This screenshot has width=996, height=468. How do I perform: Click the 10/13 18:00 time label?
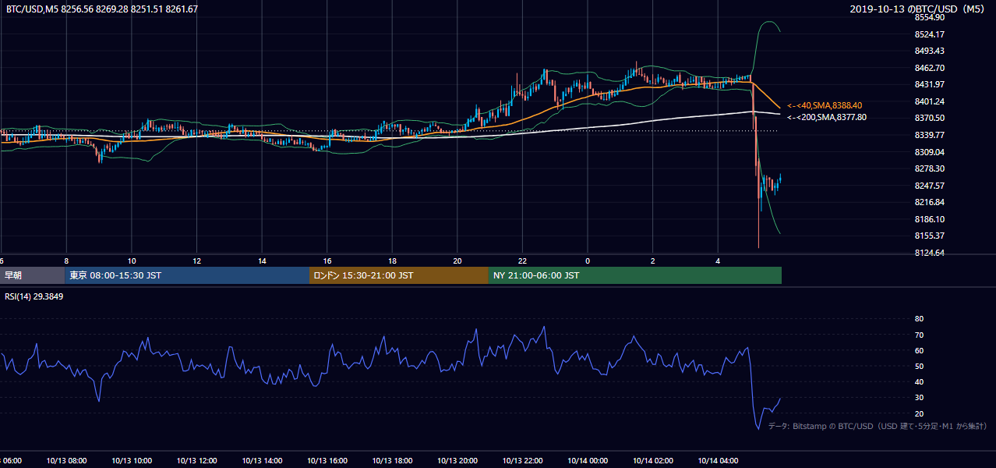(x=392, y=460)
